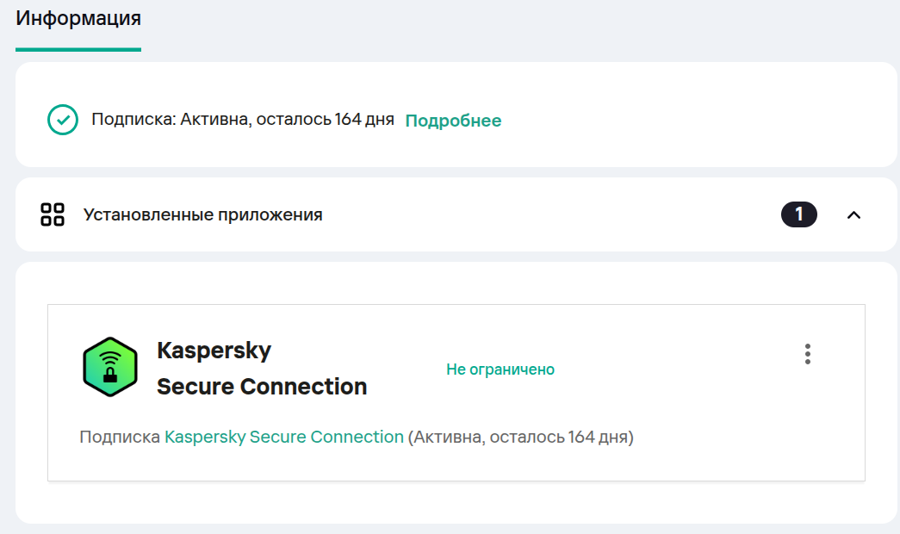Click the parenthesized Активна, осталось 164 дня text

click(x=521, y=437)
